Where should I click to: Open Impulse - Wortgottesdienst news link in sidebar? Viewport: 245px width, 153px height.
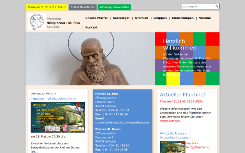[x=197, y=145]
